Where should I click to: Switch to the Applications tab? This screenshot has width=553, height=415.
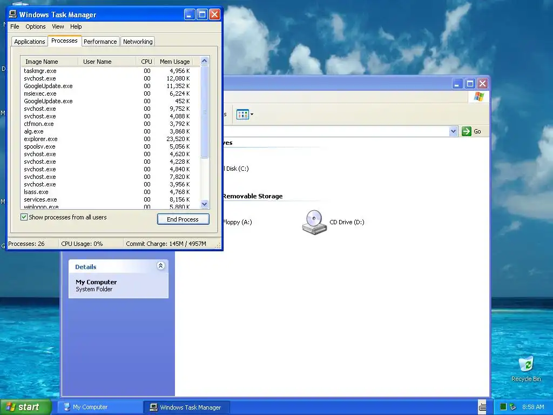[30, 42]
